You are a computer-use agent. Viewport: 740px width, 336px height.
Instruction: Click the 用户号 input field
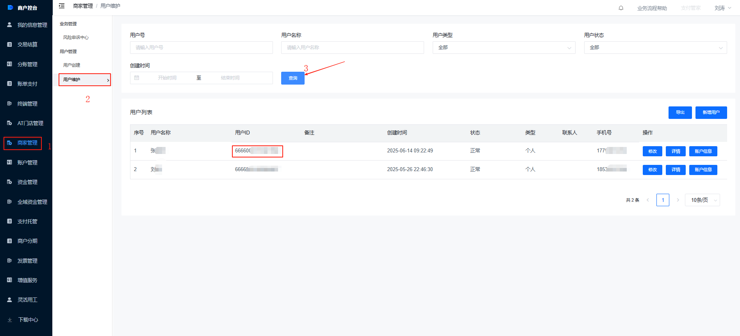click(201, 48)
